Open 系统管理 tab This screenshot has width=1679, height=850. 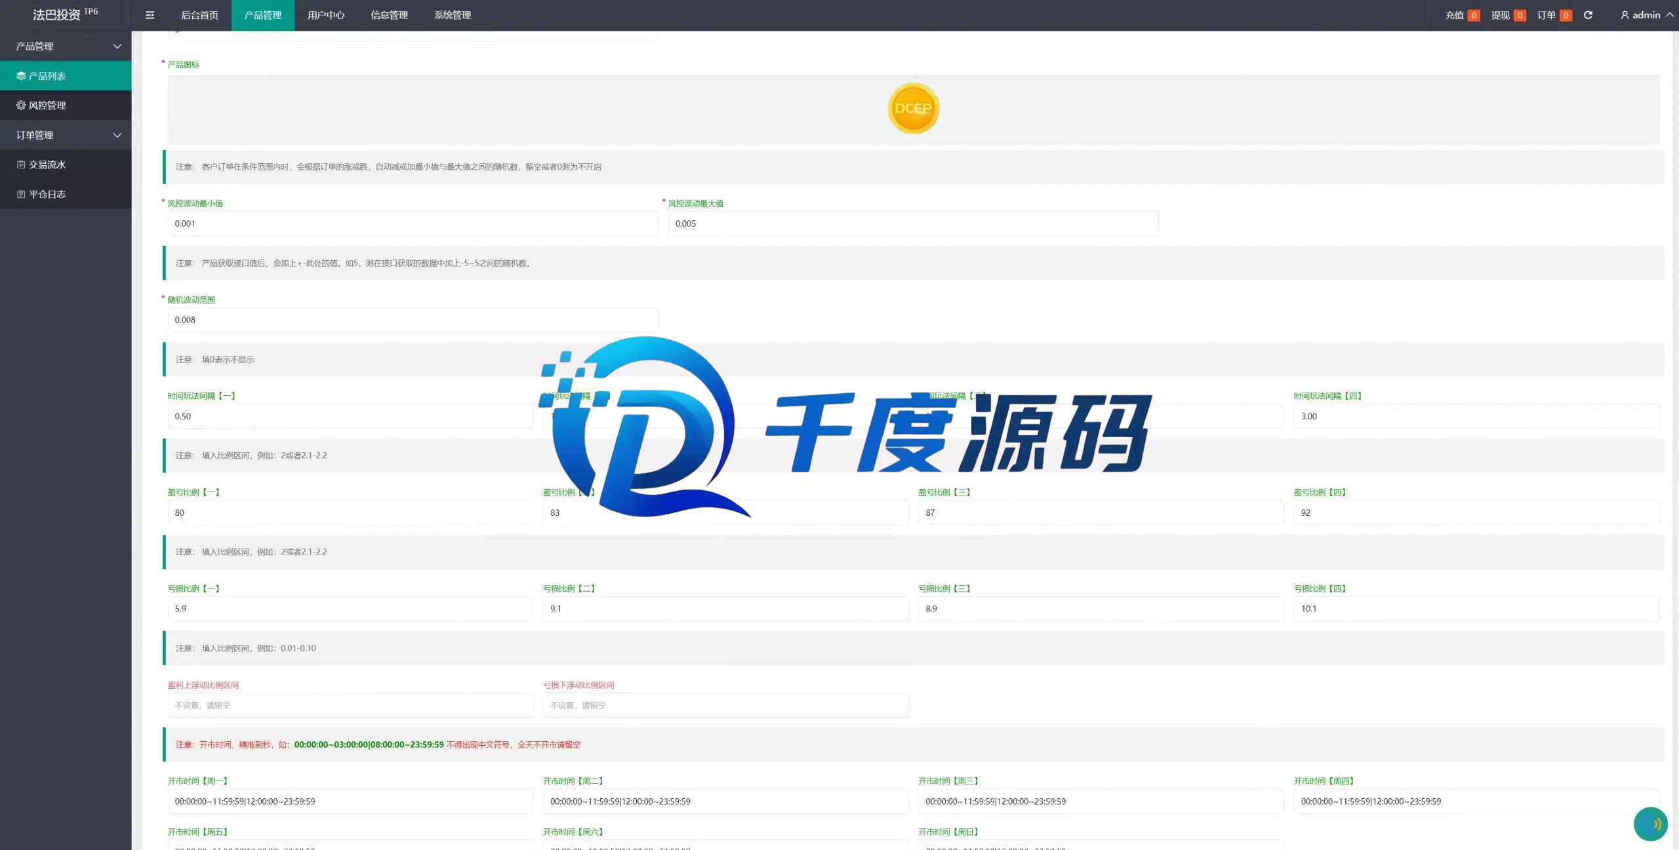[453, 15]
